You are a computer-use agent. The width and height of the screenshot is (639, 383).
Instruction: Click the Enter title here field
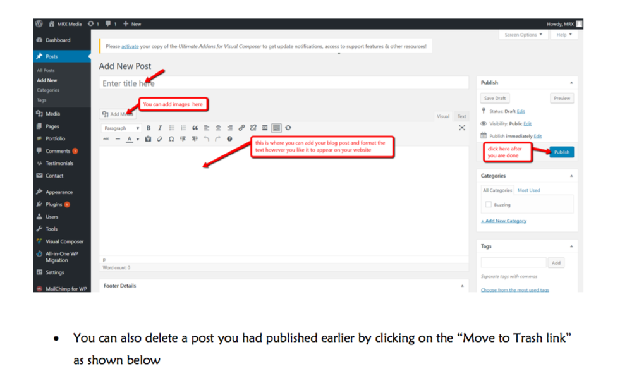tap(284, 83)
